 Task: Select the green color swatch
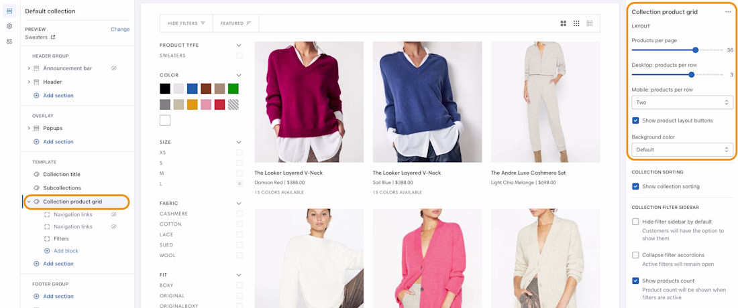[233, 89]
